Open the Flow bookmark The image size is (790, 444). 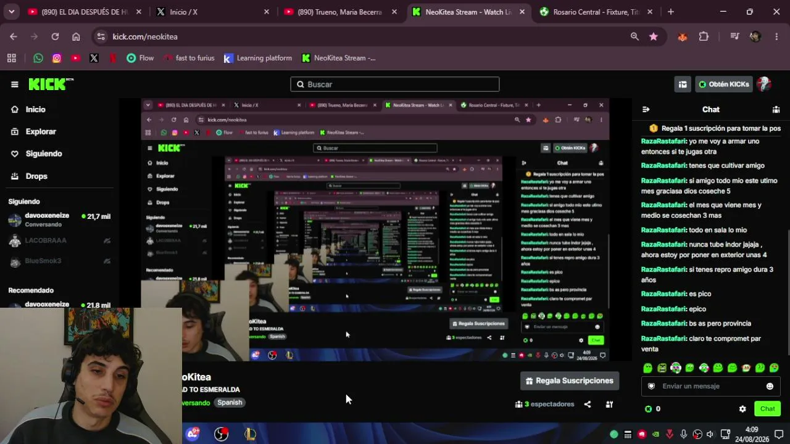[140, 58]
